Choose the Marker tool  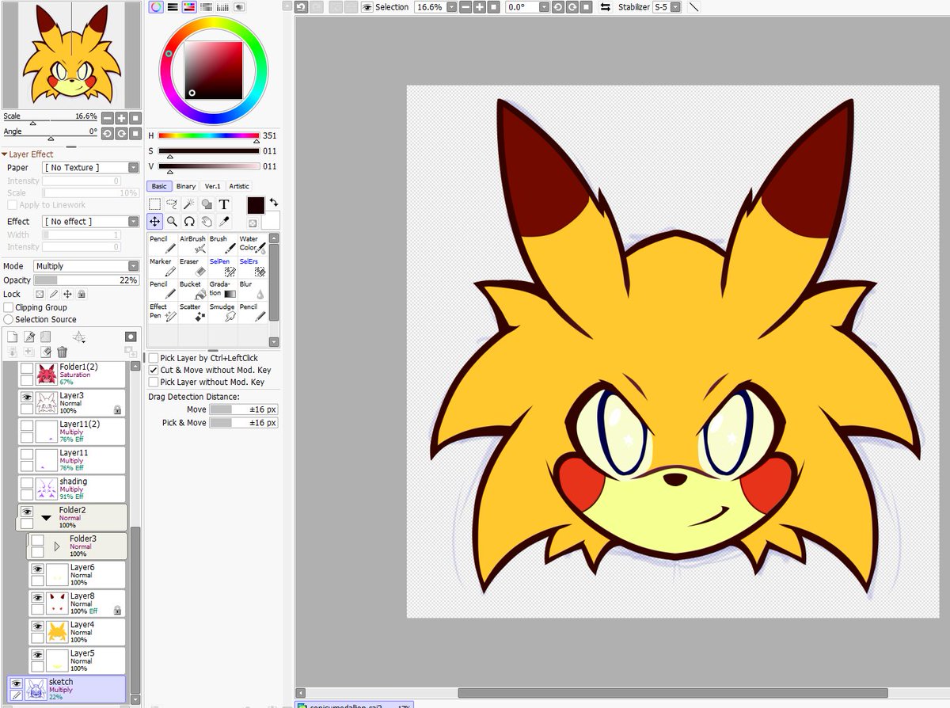point(162,266)
